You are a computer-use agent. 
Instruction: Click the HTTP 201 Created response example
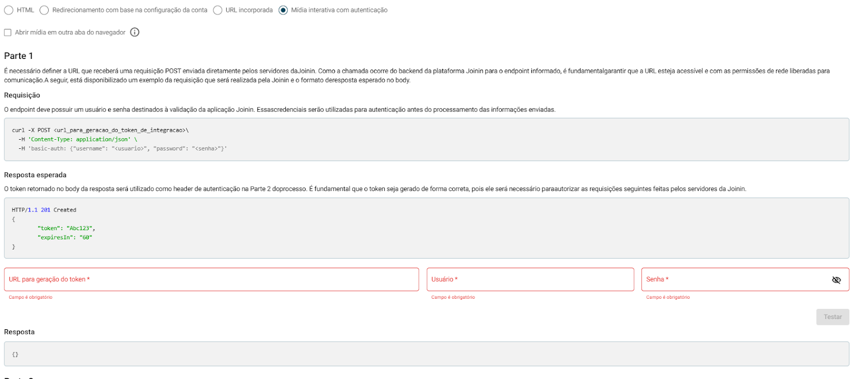point(426,228)
